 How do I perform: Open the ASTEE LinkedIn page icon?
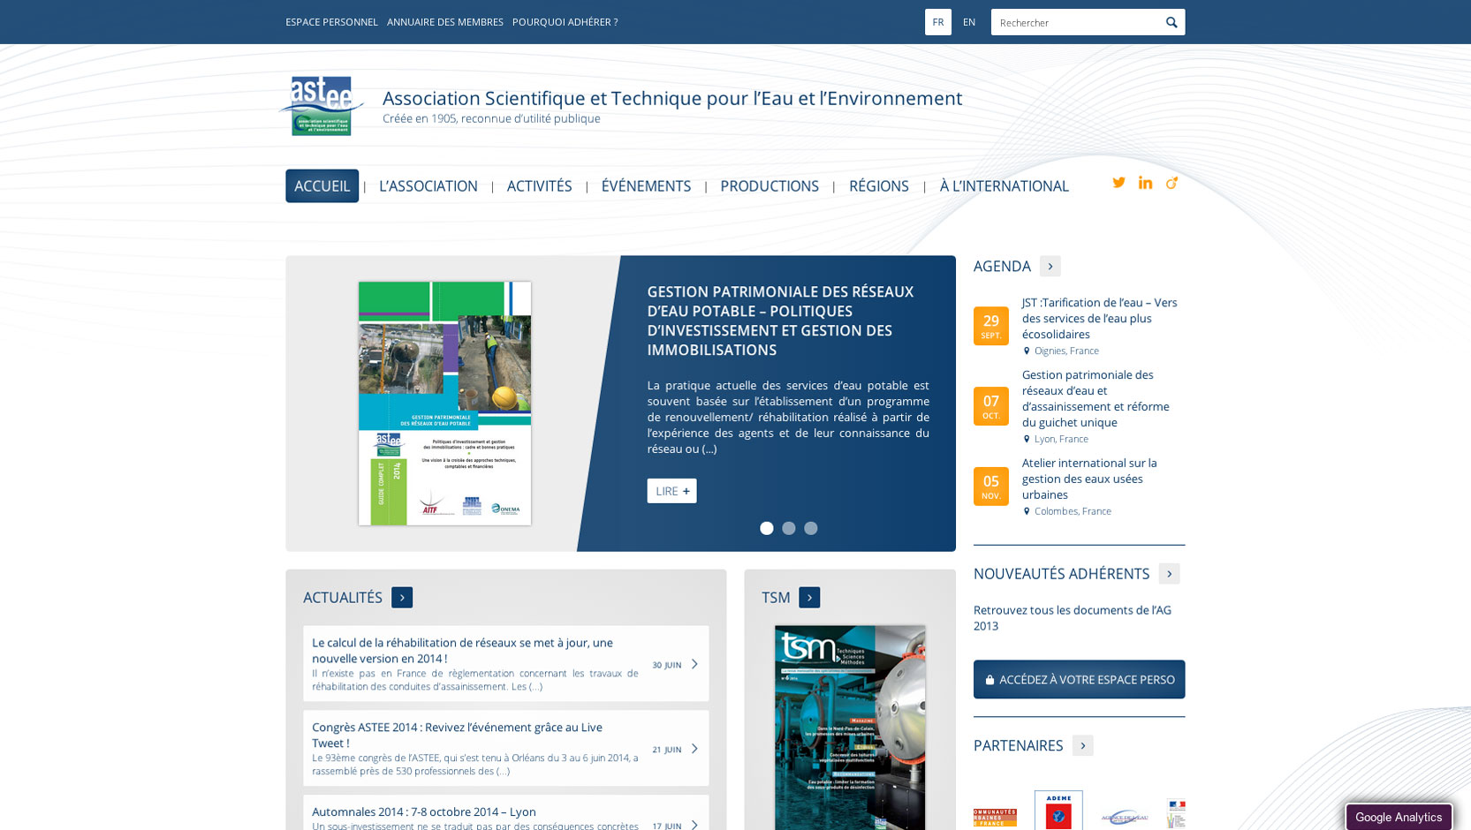point(1145,183)
